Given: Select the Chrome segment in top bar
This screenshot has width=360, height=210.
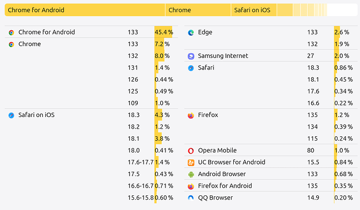Looking at the screenshot, I should (198, 10).
